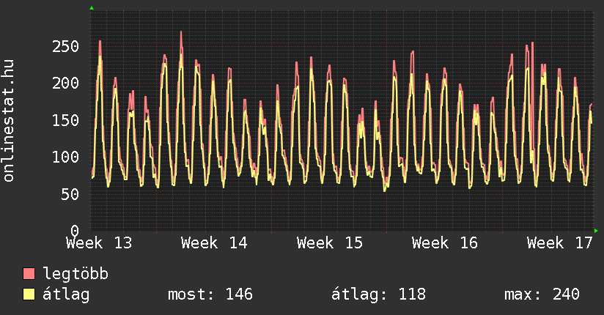Click the 'most: 146' statistic
The height and width of the screenshot is (315, 604).
point(210,294)
